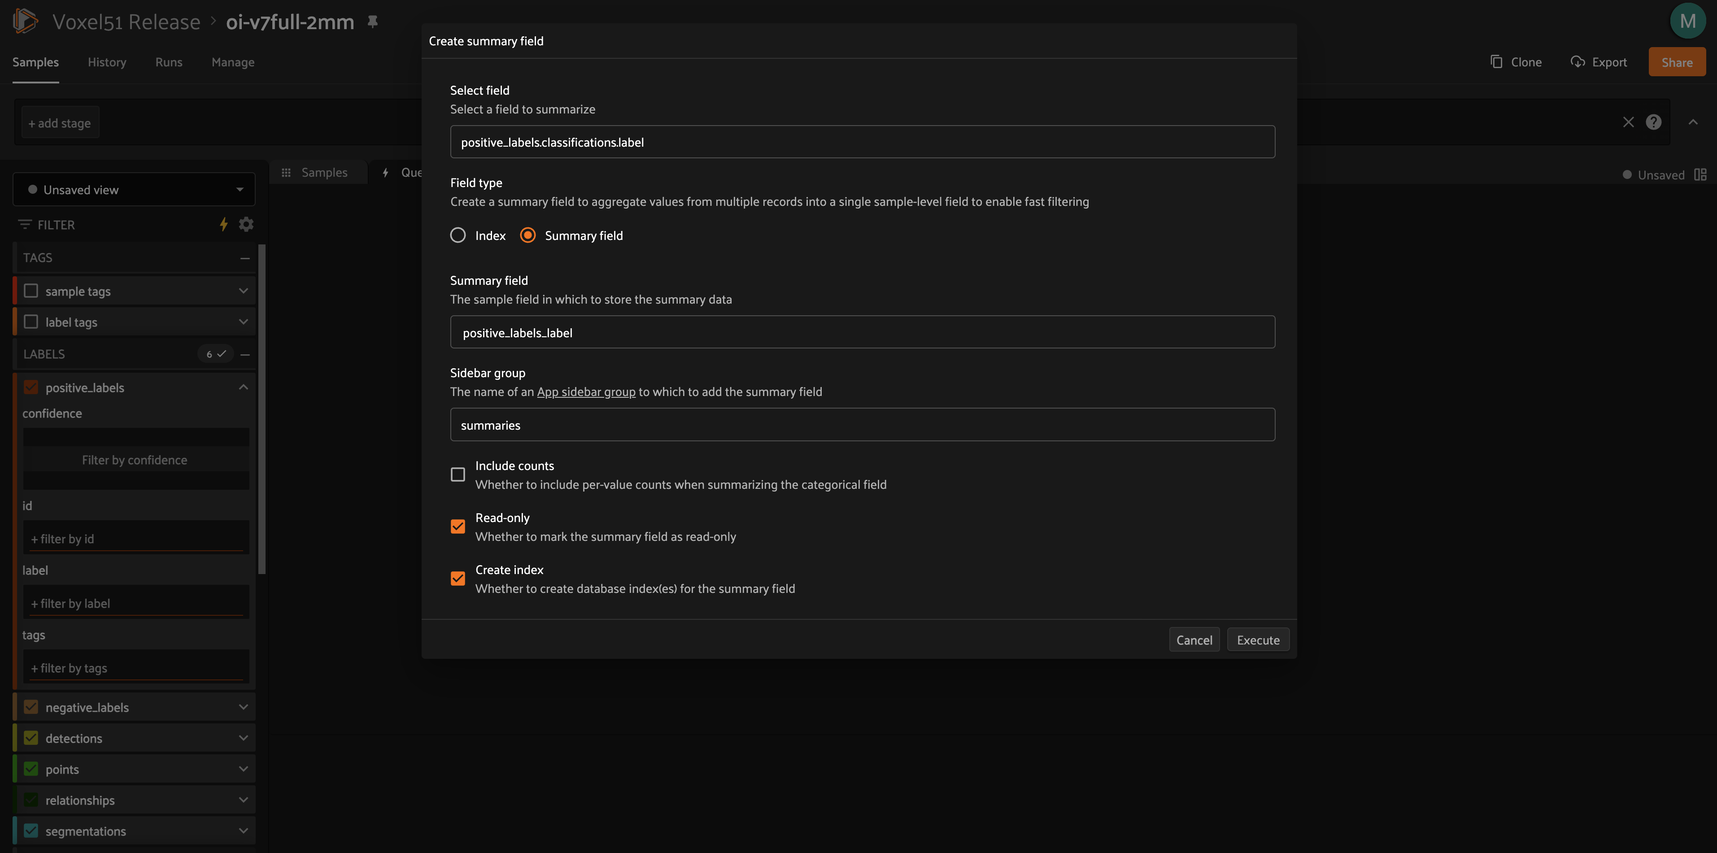Click the Samples grid icon in the panel tab
This screenshot has height=853, width=1717.
tap(286, 173)
